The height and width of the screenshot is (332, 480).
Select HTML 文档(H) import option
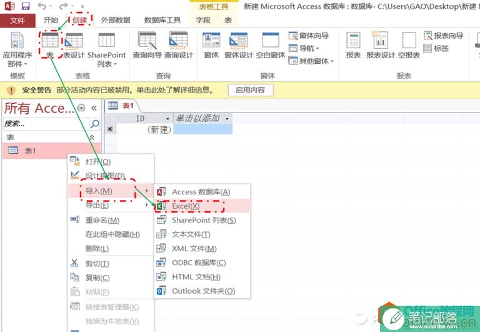[202, 276]
